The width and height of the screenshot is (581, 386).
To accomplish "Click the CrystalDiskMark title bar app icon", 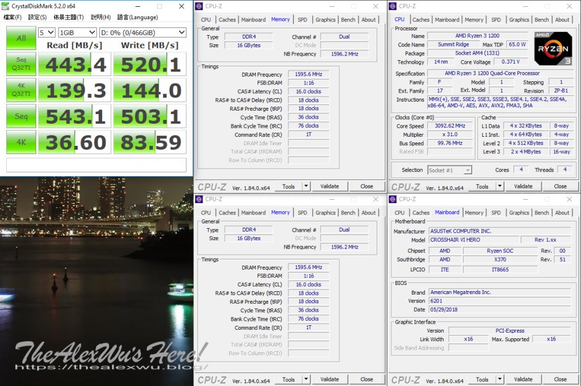I will (6, 6).
